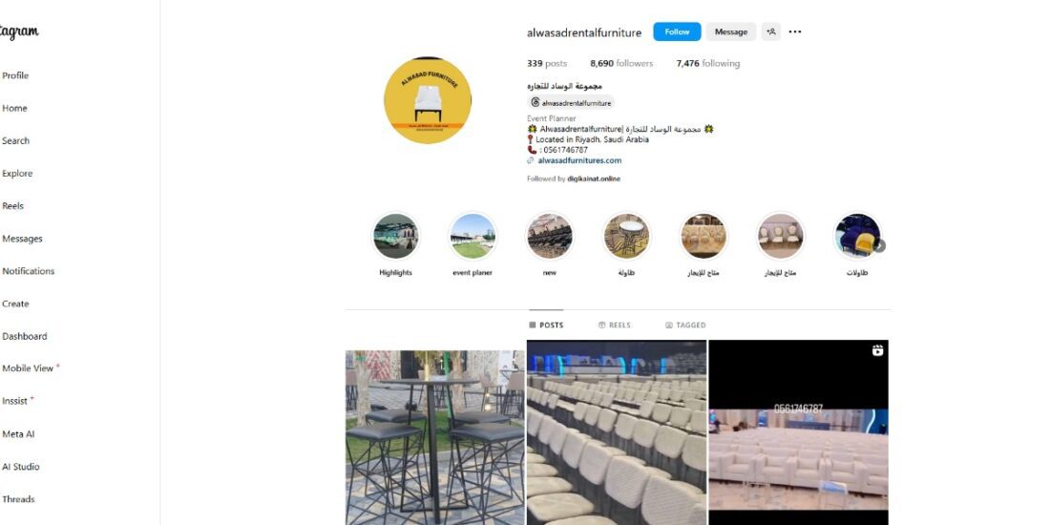Show the 8,690 followers list
This screenshot has height=525, width=1050.
[621, 64]
